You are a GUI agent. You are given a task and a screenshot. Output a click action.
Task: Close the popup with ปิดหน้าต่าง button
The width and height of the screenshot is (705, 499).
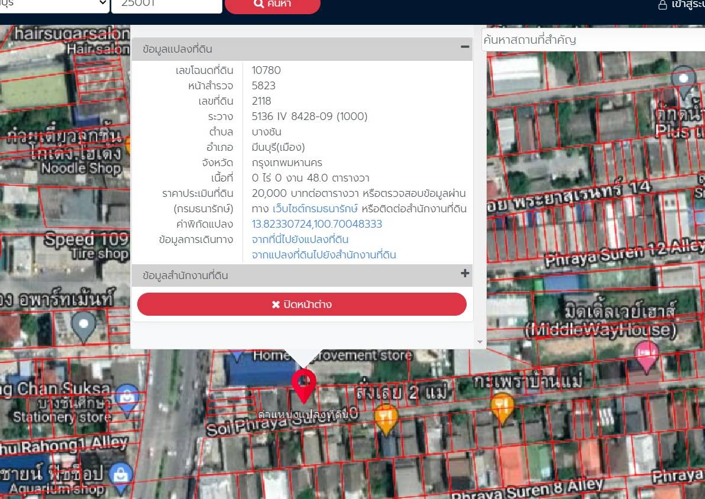pos(302,304)
